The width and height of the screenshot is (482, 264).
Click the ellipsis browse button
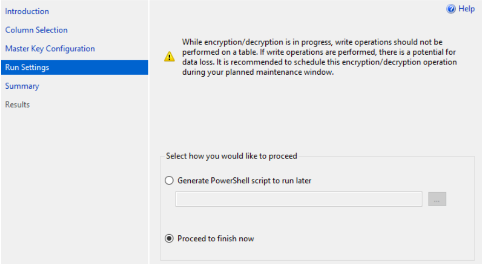pos(437,200)
